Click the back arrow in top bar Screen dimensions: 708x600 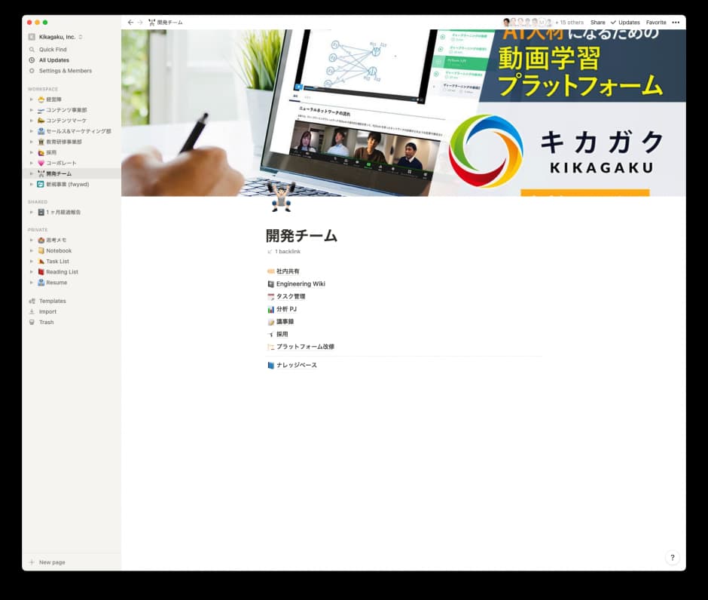(130, 23)
